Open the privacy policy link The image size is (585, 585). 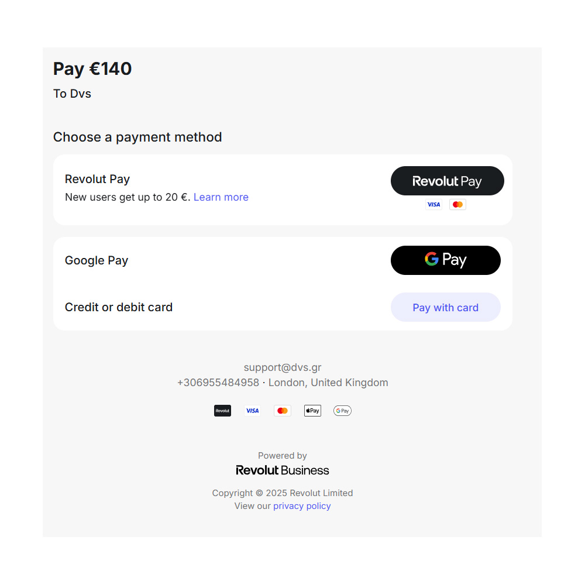coord(302,506)
